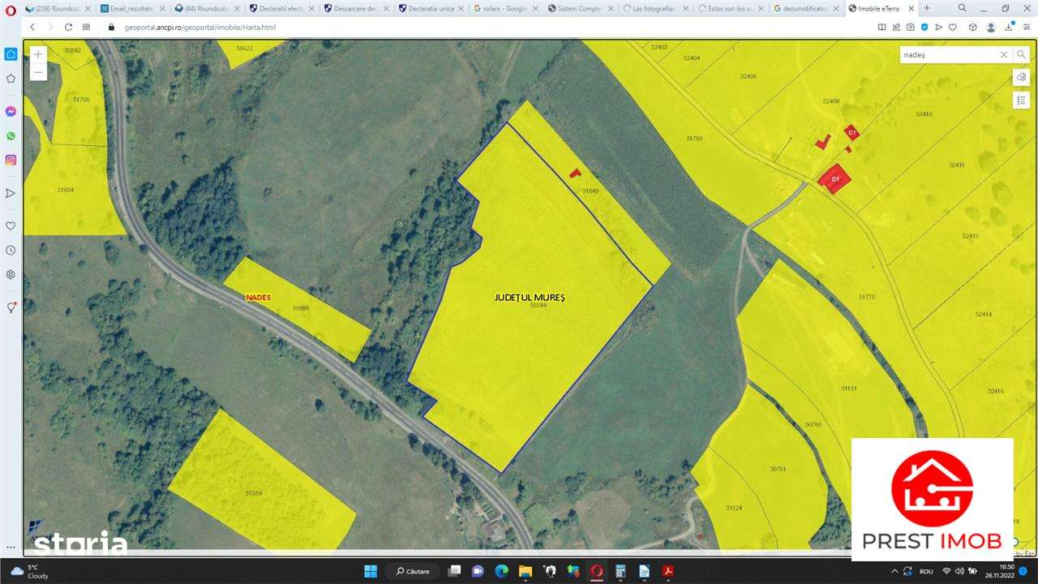Open Messenger from the Opera sidebar
1038x584 pixels.
point(11,111)
